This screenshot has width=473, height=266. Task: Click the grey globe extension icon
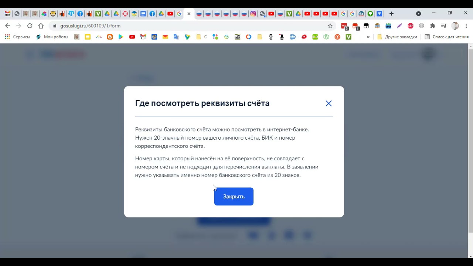tap(422, 26)
